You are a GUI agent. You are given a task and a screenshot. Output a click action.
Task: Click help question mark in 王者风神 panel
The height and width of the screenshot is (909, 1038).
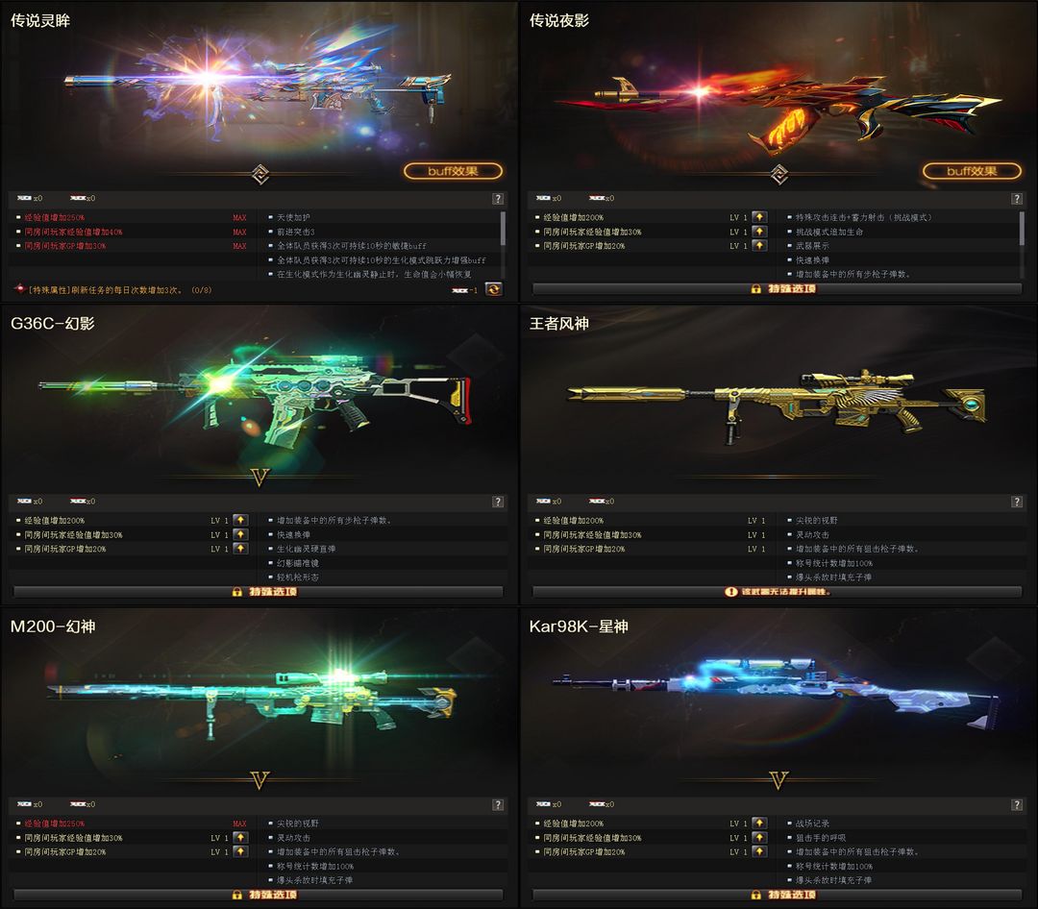1017,502
